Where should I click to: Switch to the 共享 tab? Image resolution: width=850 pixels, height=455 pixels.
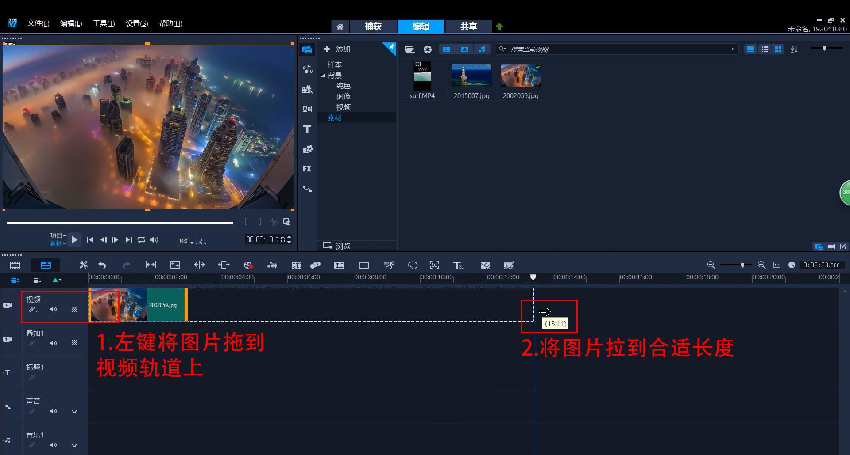(468, 27)
